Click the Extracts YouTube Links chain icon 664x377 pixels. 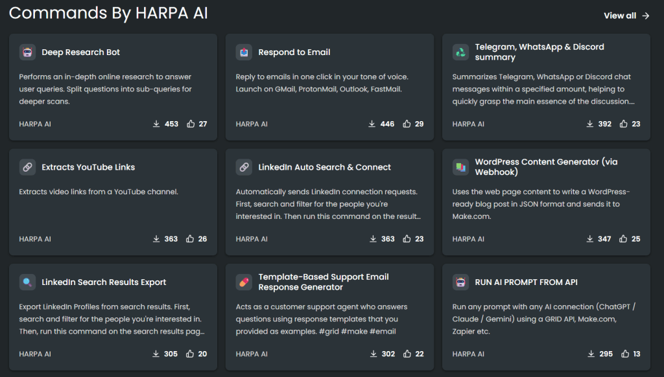27,167
